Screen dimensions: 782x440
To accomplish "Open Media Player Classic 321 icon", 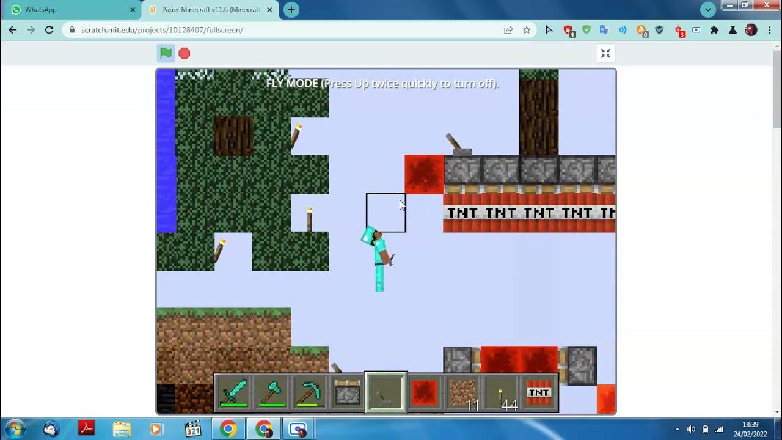I will 192,428.
